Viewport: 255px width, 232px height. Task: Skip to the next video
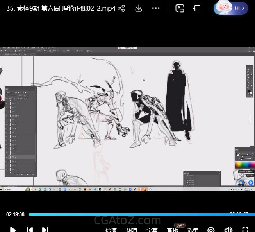45,230
